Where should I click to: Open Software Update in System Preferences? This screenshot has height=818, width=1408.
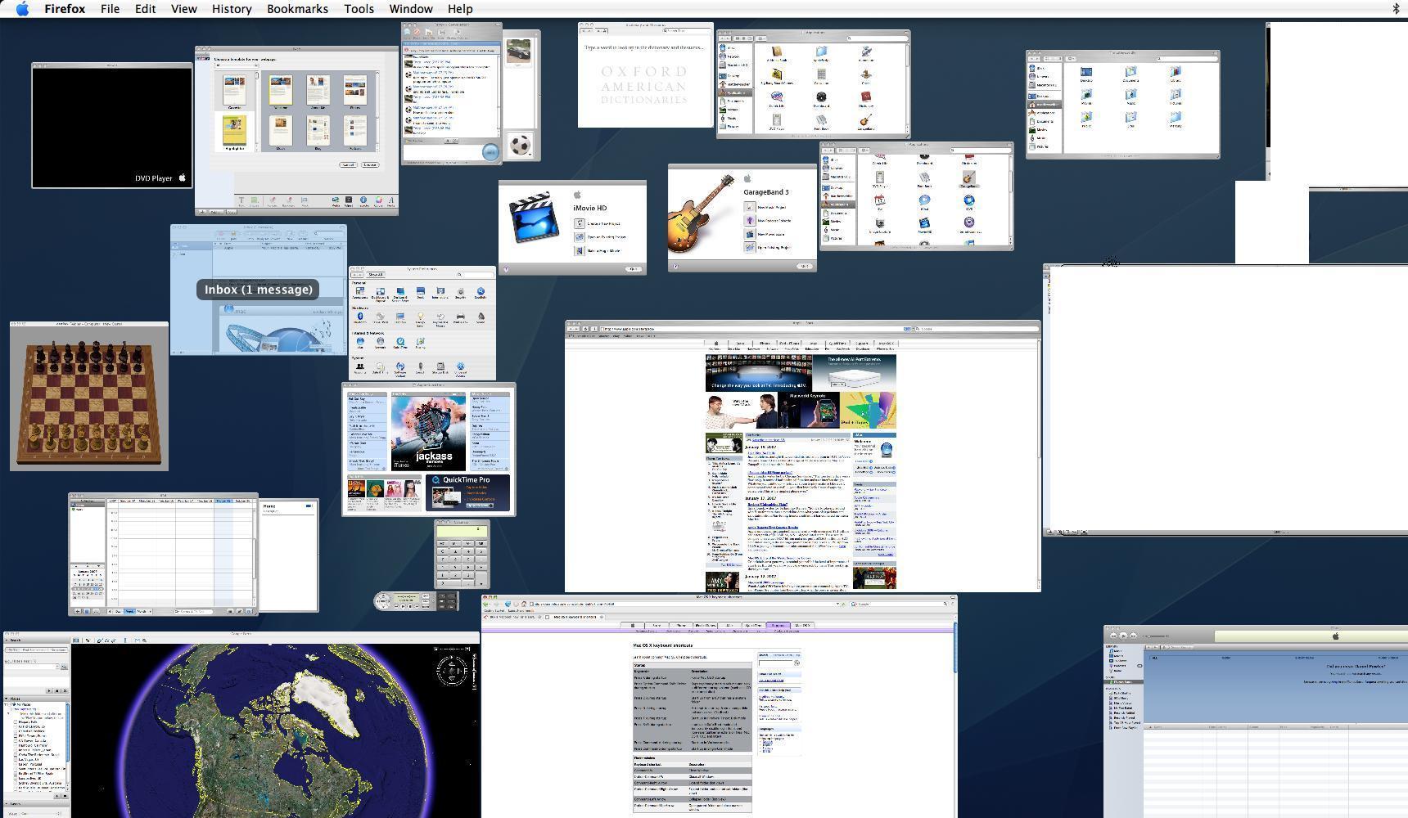click(400, 369)
